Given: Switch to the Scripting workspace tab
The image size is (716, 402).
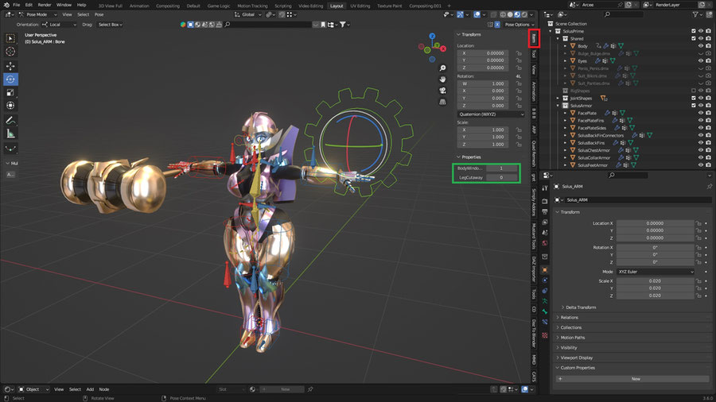Looking at the screenshot, I should point(283,6).
